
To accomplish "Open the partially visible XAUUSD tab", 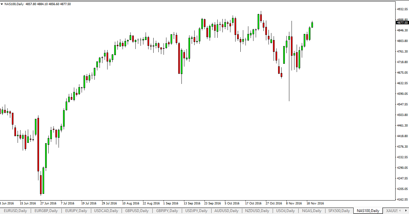I will 391,211.
